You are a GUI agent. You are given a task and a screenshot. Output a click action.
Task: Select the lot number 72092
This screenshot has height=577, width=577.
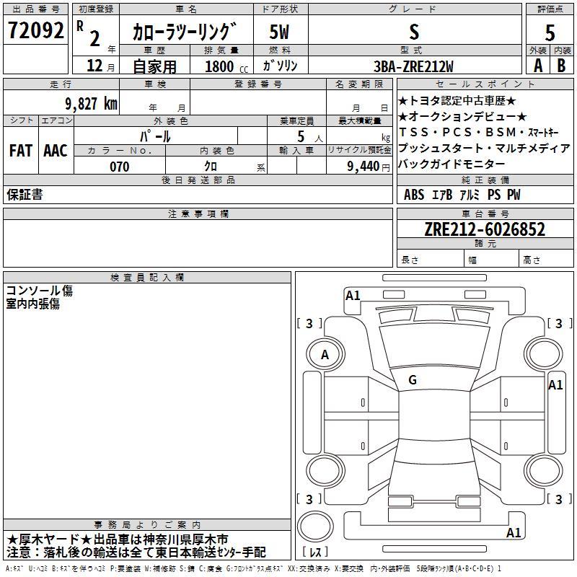35,31
